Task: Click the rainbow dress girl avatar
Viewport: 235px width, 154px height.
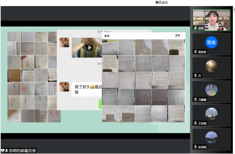Action: click(211, 90)
